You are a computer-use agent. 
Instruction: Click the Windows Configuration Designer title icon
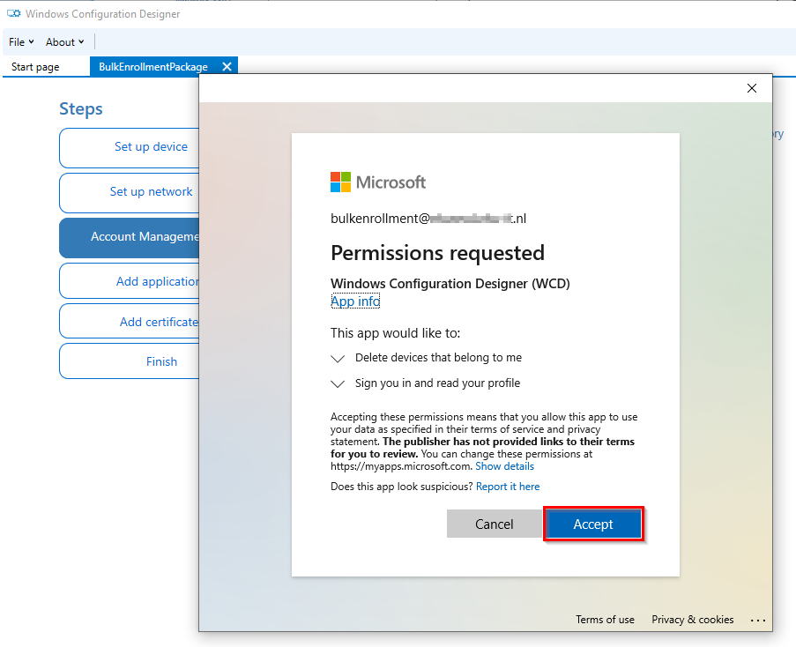click(14, 14)
